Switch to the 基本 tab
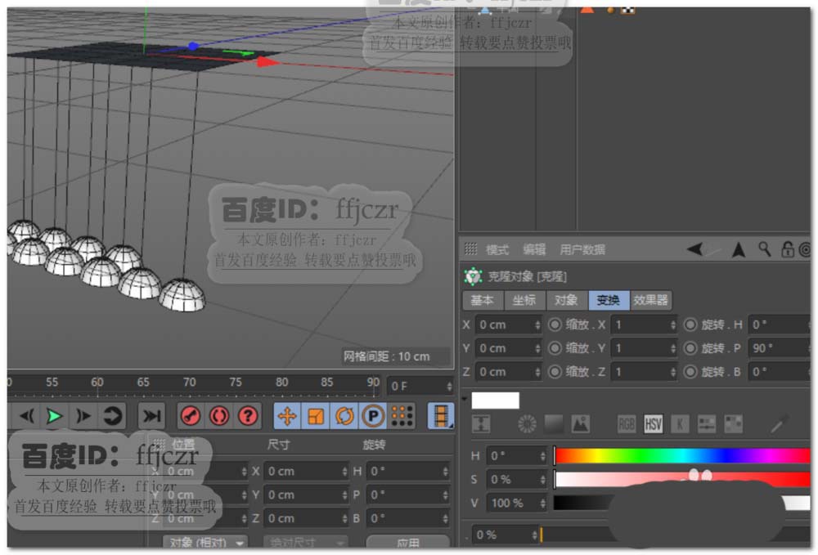Viewport: 818px width, 555px height. [x=482, y=300]
